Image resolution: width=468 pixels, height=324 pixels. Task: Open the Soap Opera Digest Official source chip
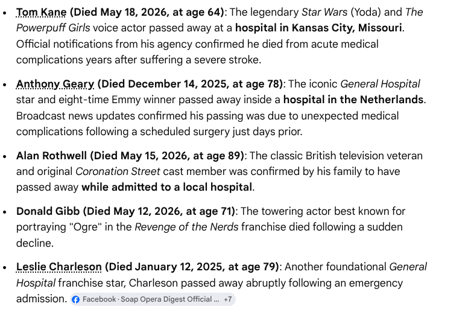pyautogui.click(x=153, y=299)
